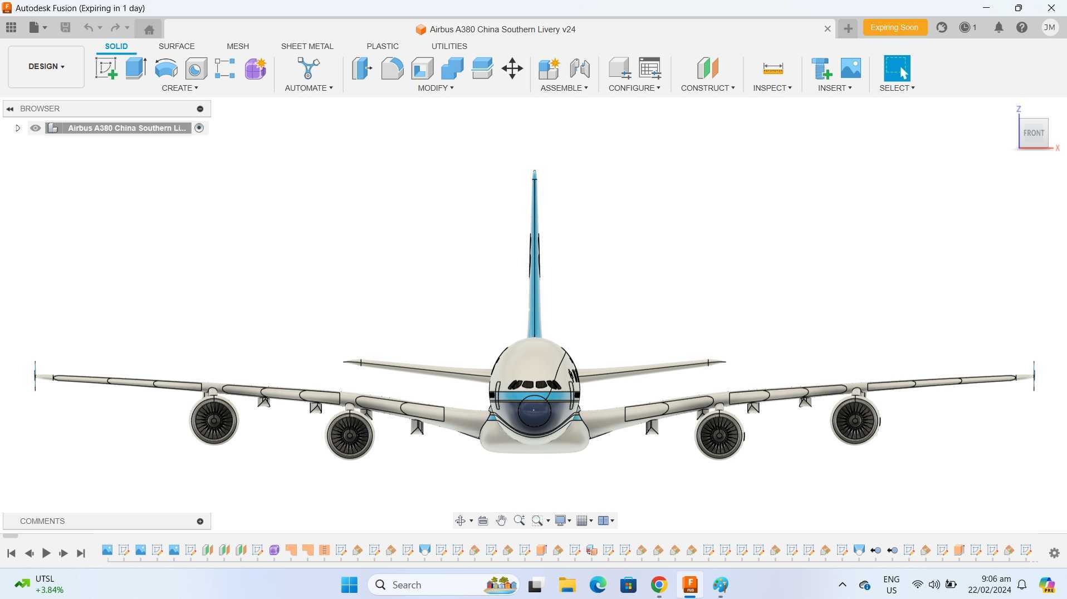Open the MODIFY dropdown menu
This screenshot has width=1067, height=599.
[435, 88]
